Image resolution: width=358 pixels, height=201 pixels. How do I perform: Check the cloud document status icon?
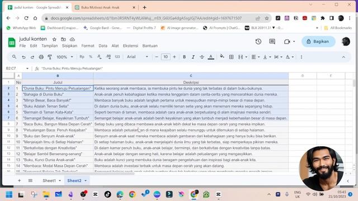(72, 40)
